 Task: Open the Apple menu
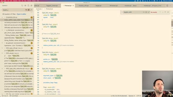[x=2, y=1]
